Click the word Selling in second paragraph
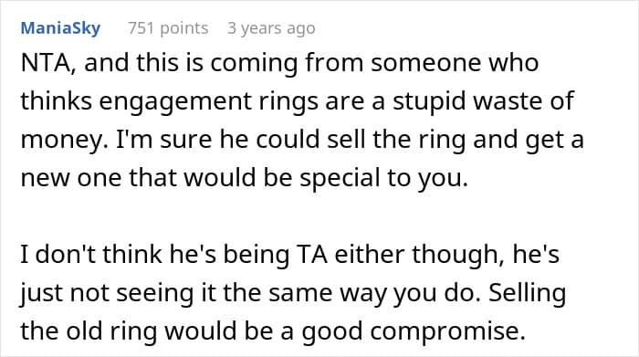The height and width of the screenshot is (357, 639). (x=527, y=293)
